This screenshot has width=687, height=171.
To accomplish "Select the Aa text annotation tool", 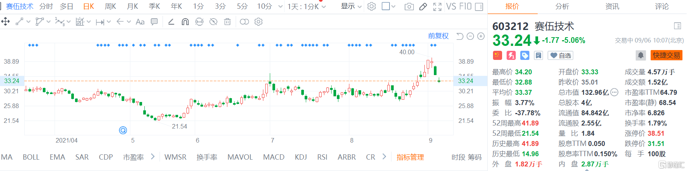I will coord(140,22).
